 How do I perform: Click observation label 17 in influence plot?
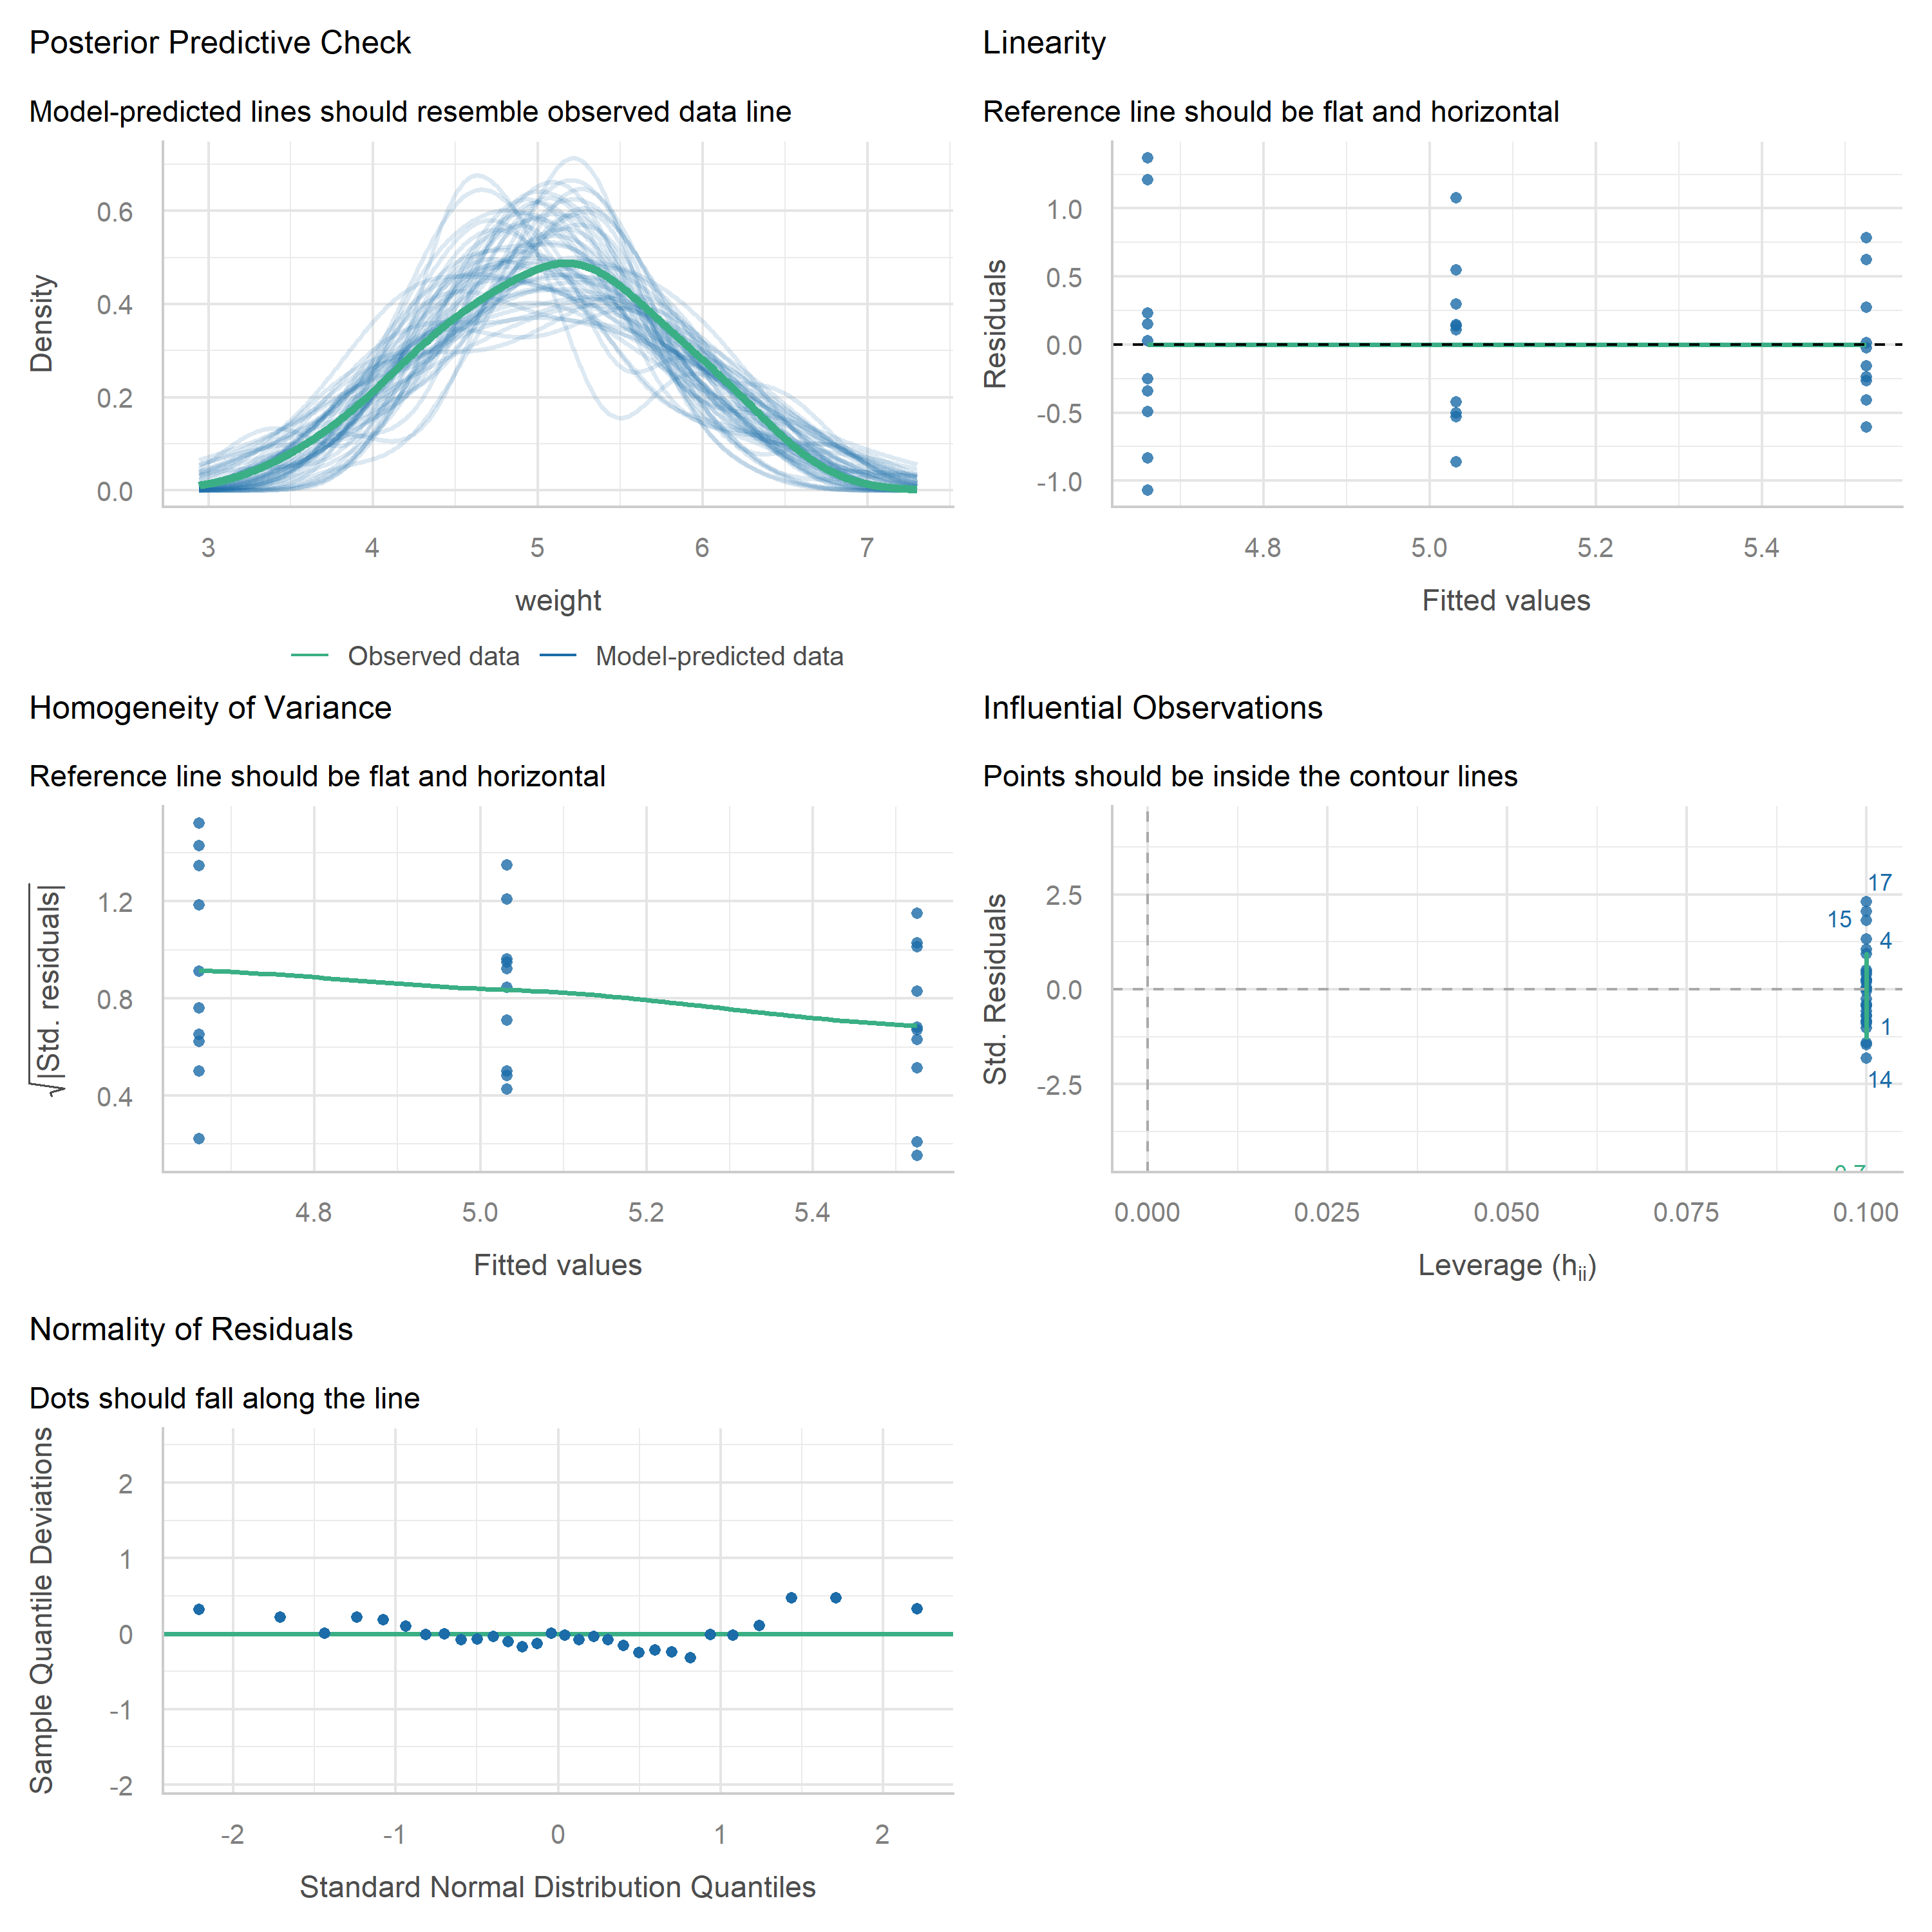[x=1880, y=883]
